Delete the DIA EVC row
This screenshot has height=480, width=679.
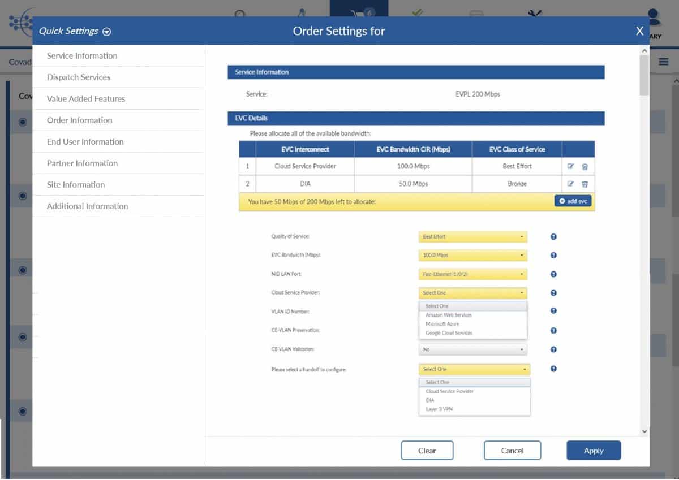click(585, 184)
